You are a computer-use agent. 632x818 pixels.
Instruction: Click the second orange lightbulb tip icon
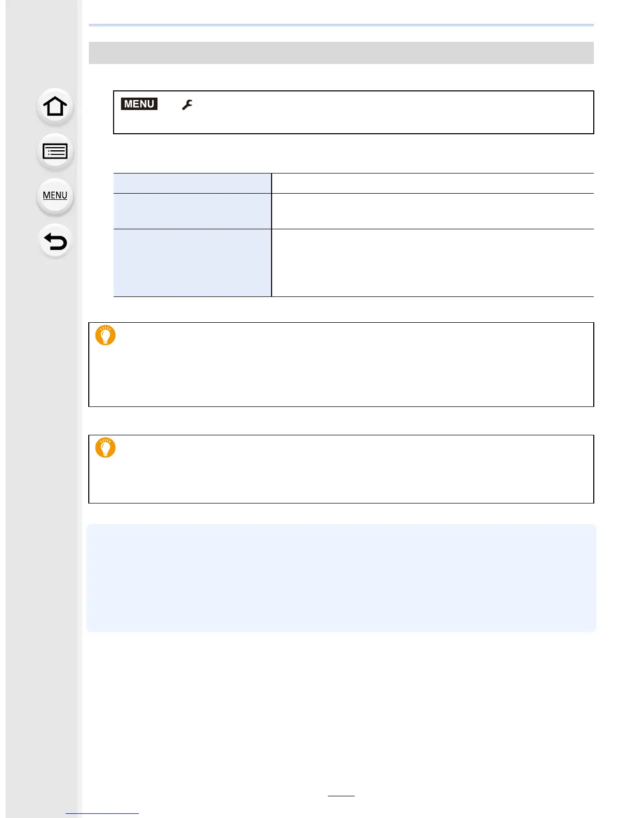(105, 447)
